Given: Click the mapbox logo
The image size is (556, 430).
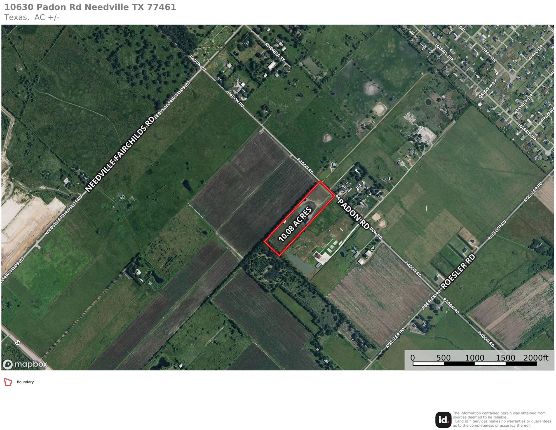Looking at the screenshot, I should (x=25, y=364).
